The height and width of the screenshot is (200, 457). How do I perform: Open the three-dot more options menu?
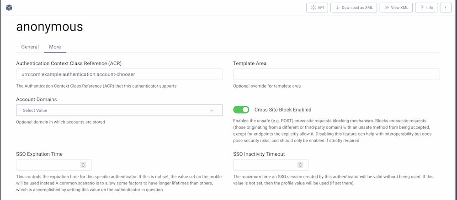click(x=446, y=8)
